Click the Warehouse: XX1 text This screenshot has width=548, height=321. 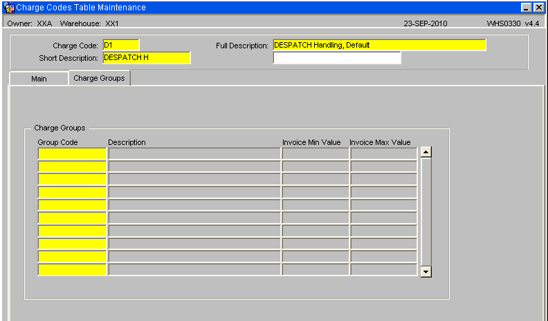(89, 23)
